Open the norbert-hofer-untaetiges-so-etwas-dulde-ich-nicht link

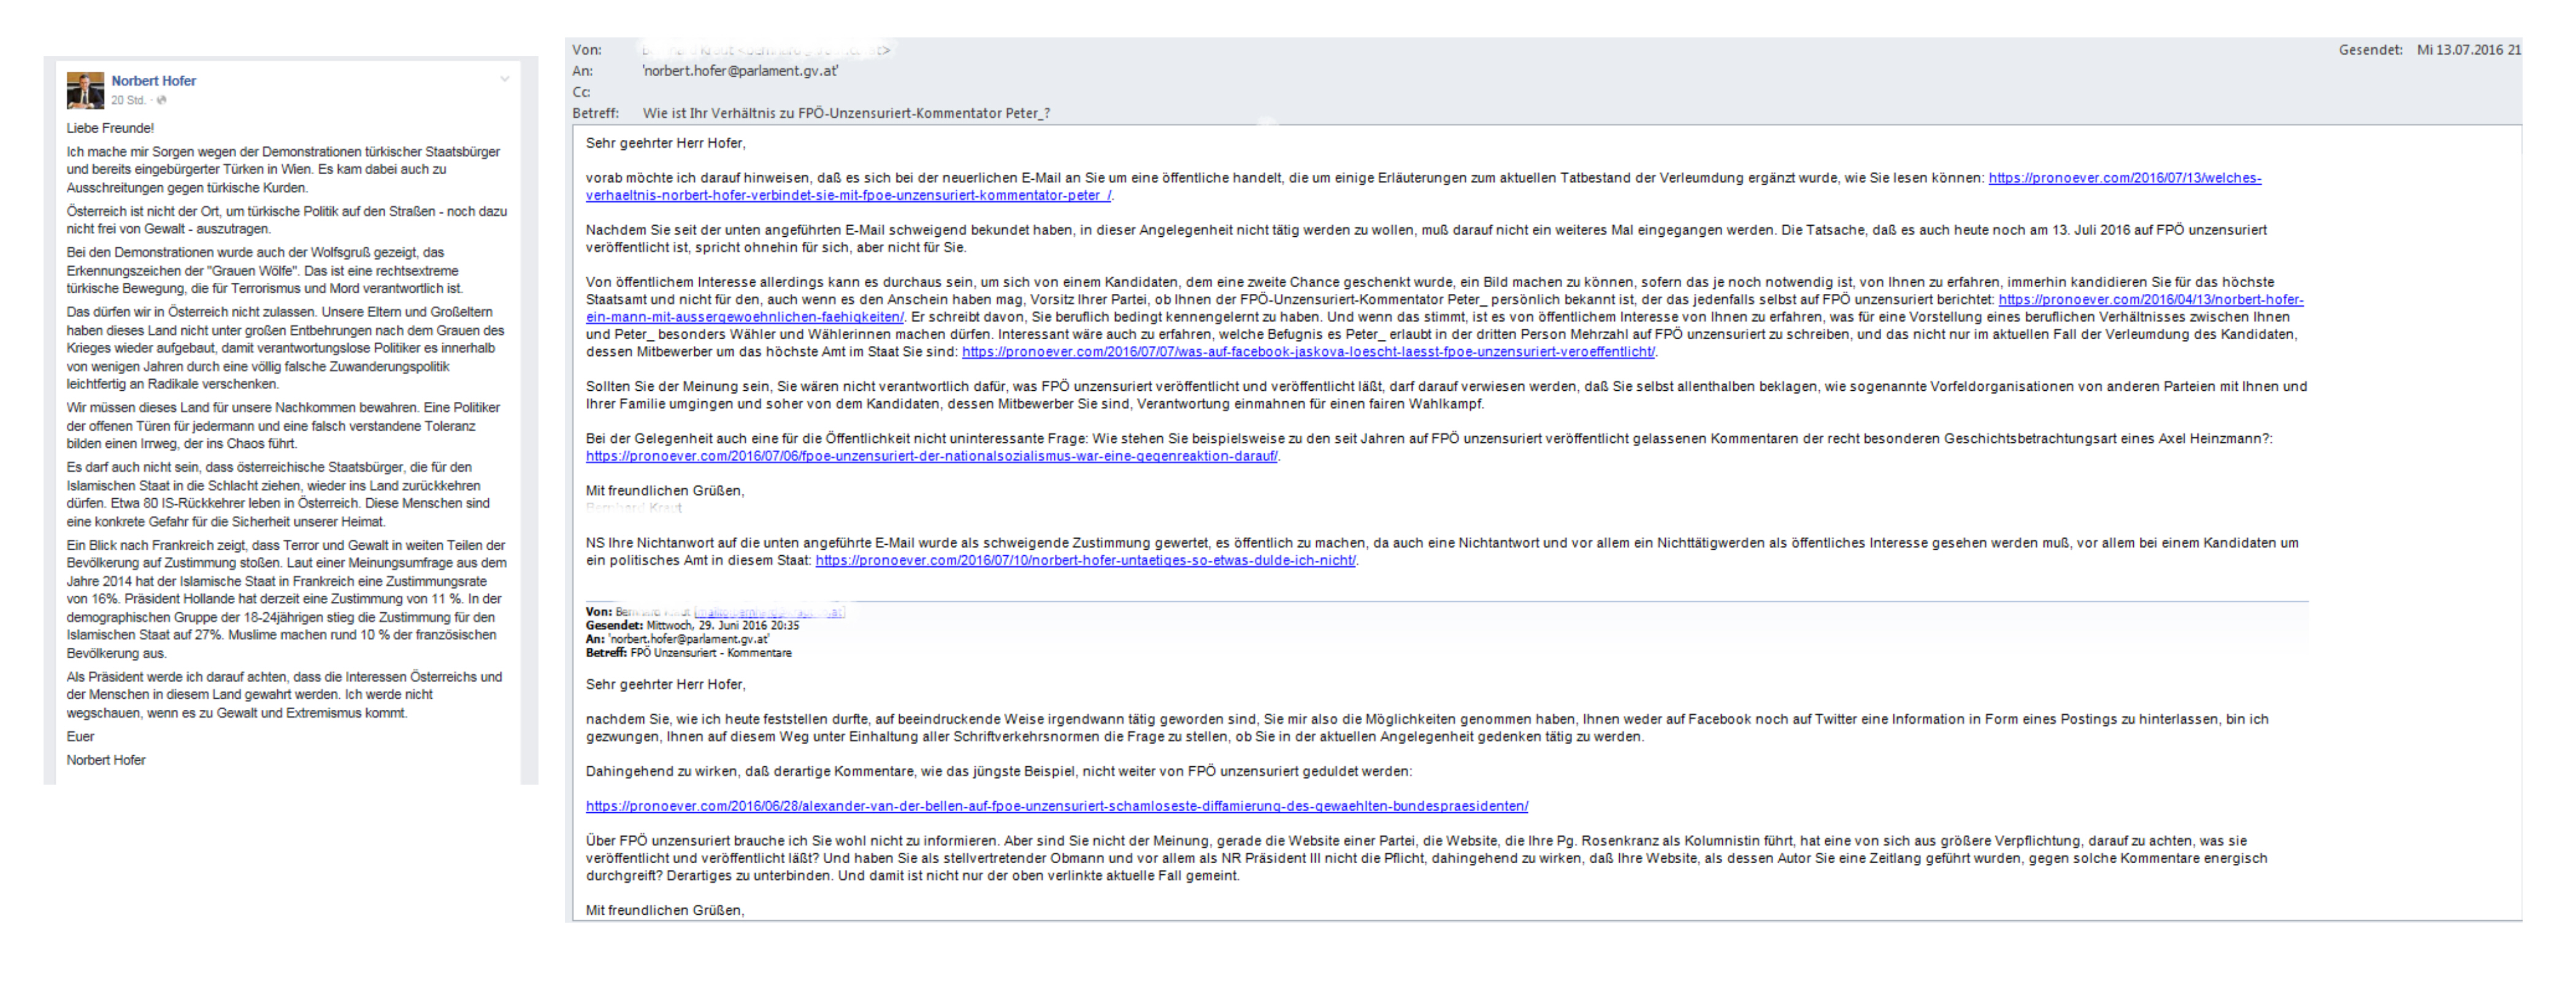[1085, 560]
